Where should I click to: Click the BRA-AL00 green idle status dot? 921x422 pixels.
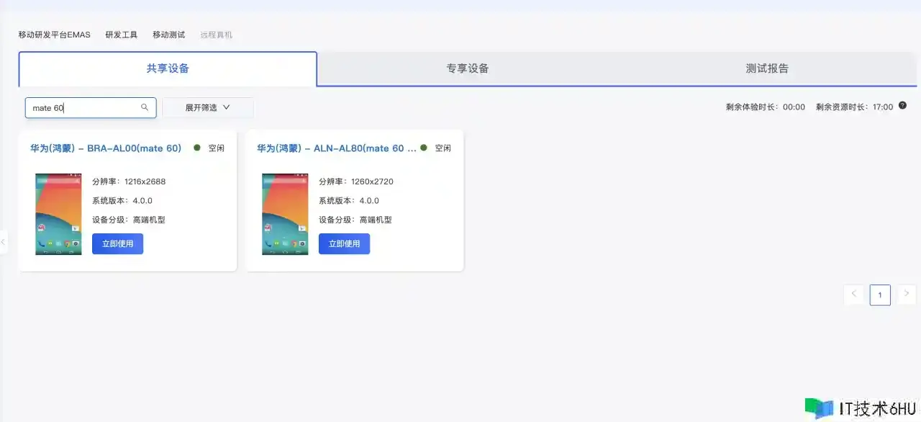tap(197, 148)
